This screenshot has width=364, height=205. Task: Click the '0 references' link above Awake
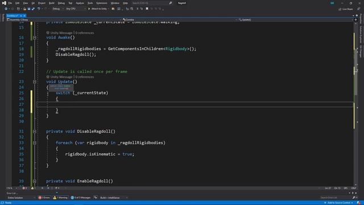click(85, 33)
